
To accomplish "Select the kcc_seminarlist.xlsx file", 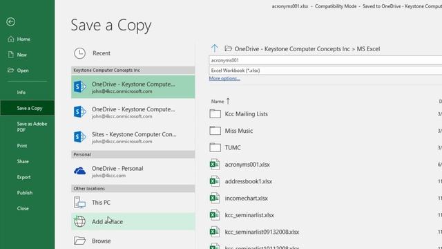I will coord(249,215).
